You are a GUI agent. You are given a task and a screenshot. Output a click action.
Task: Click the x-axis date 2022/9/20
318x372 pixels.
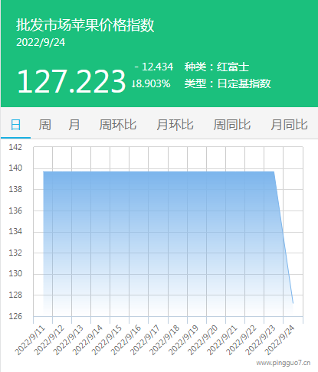coord(203,341)
